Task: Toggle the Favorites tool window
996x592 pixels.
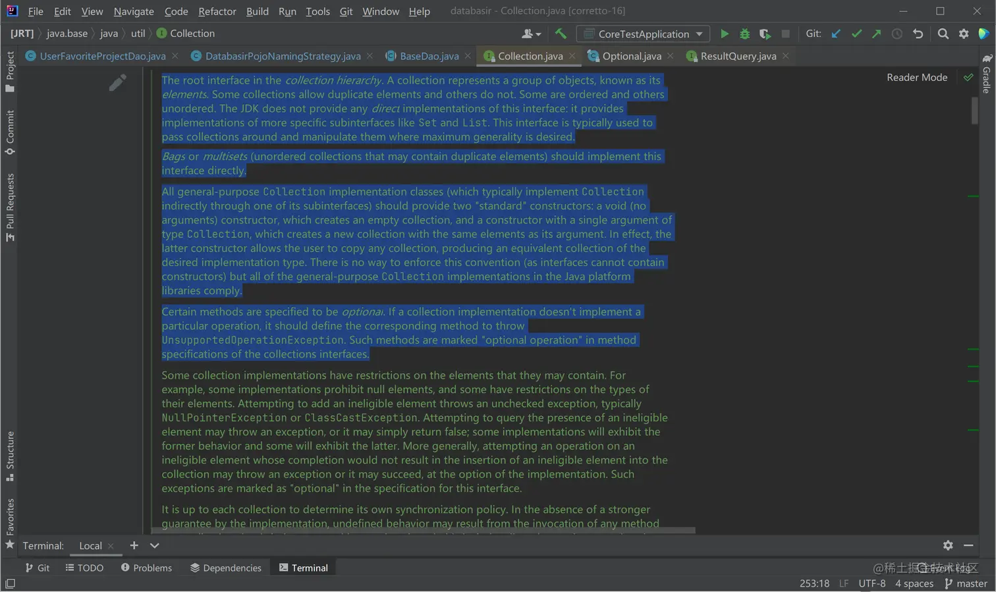Action: pyautogui.click(x=10, y=524)
